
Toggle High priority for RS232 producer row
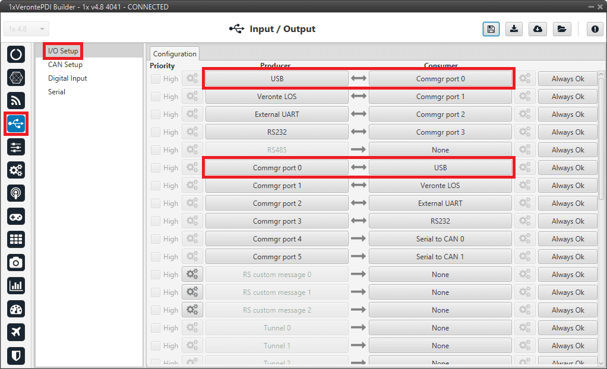click(x=156, y=132)
